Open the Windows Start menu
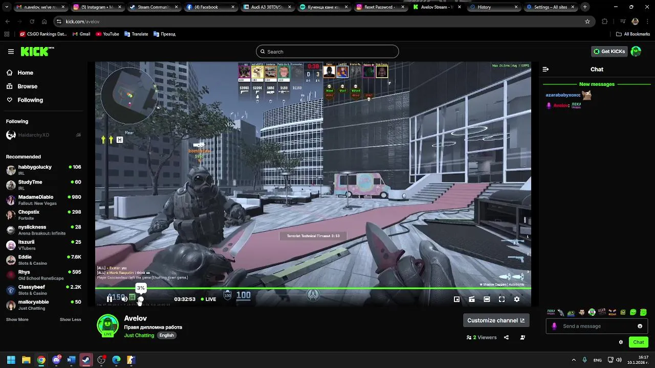 [11, 360]
